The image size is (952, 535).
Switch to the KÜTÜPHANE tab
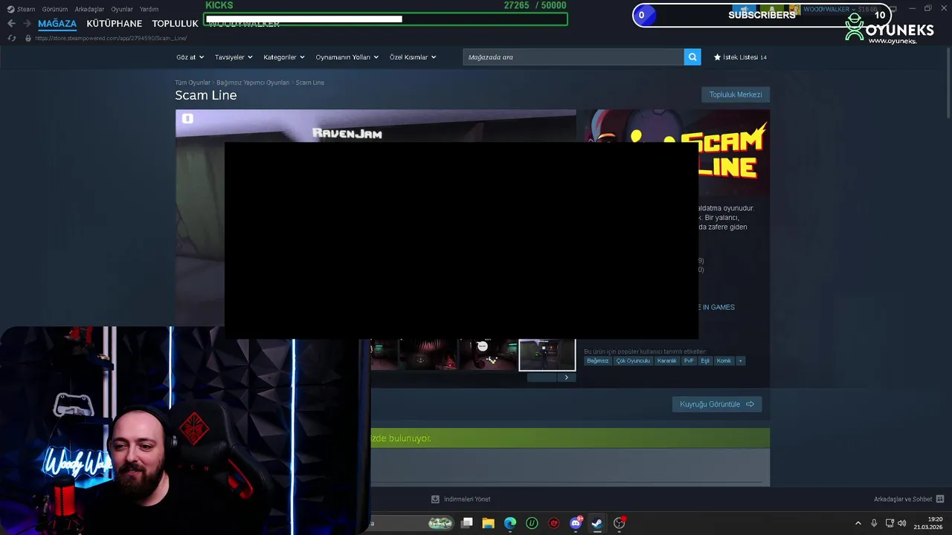tap(115, 23)
